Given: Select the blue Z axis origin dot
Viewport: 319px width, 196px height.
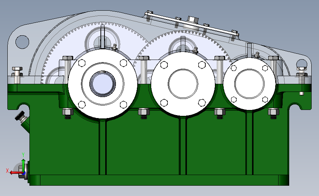Looking at the screenshot, I should coord(24,173).
